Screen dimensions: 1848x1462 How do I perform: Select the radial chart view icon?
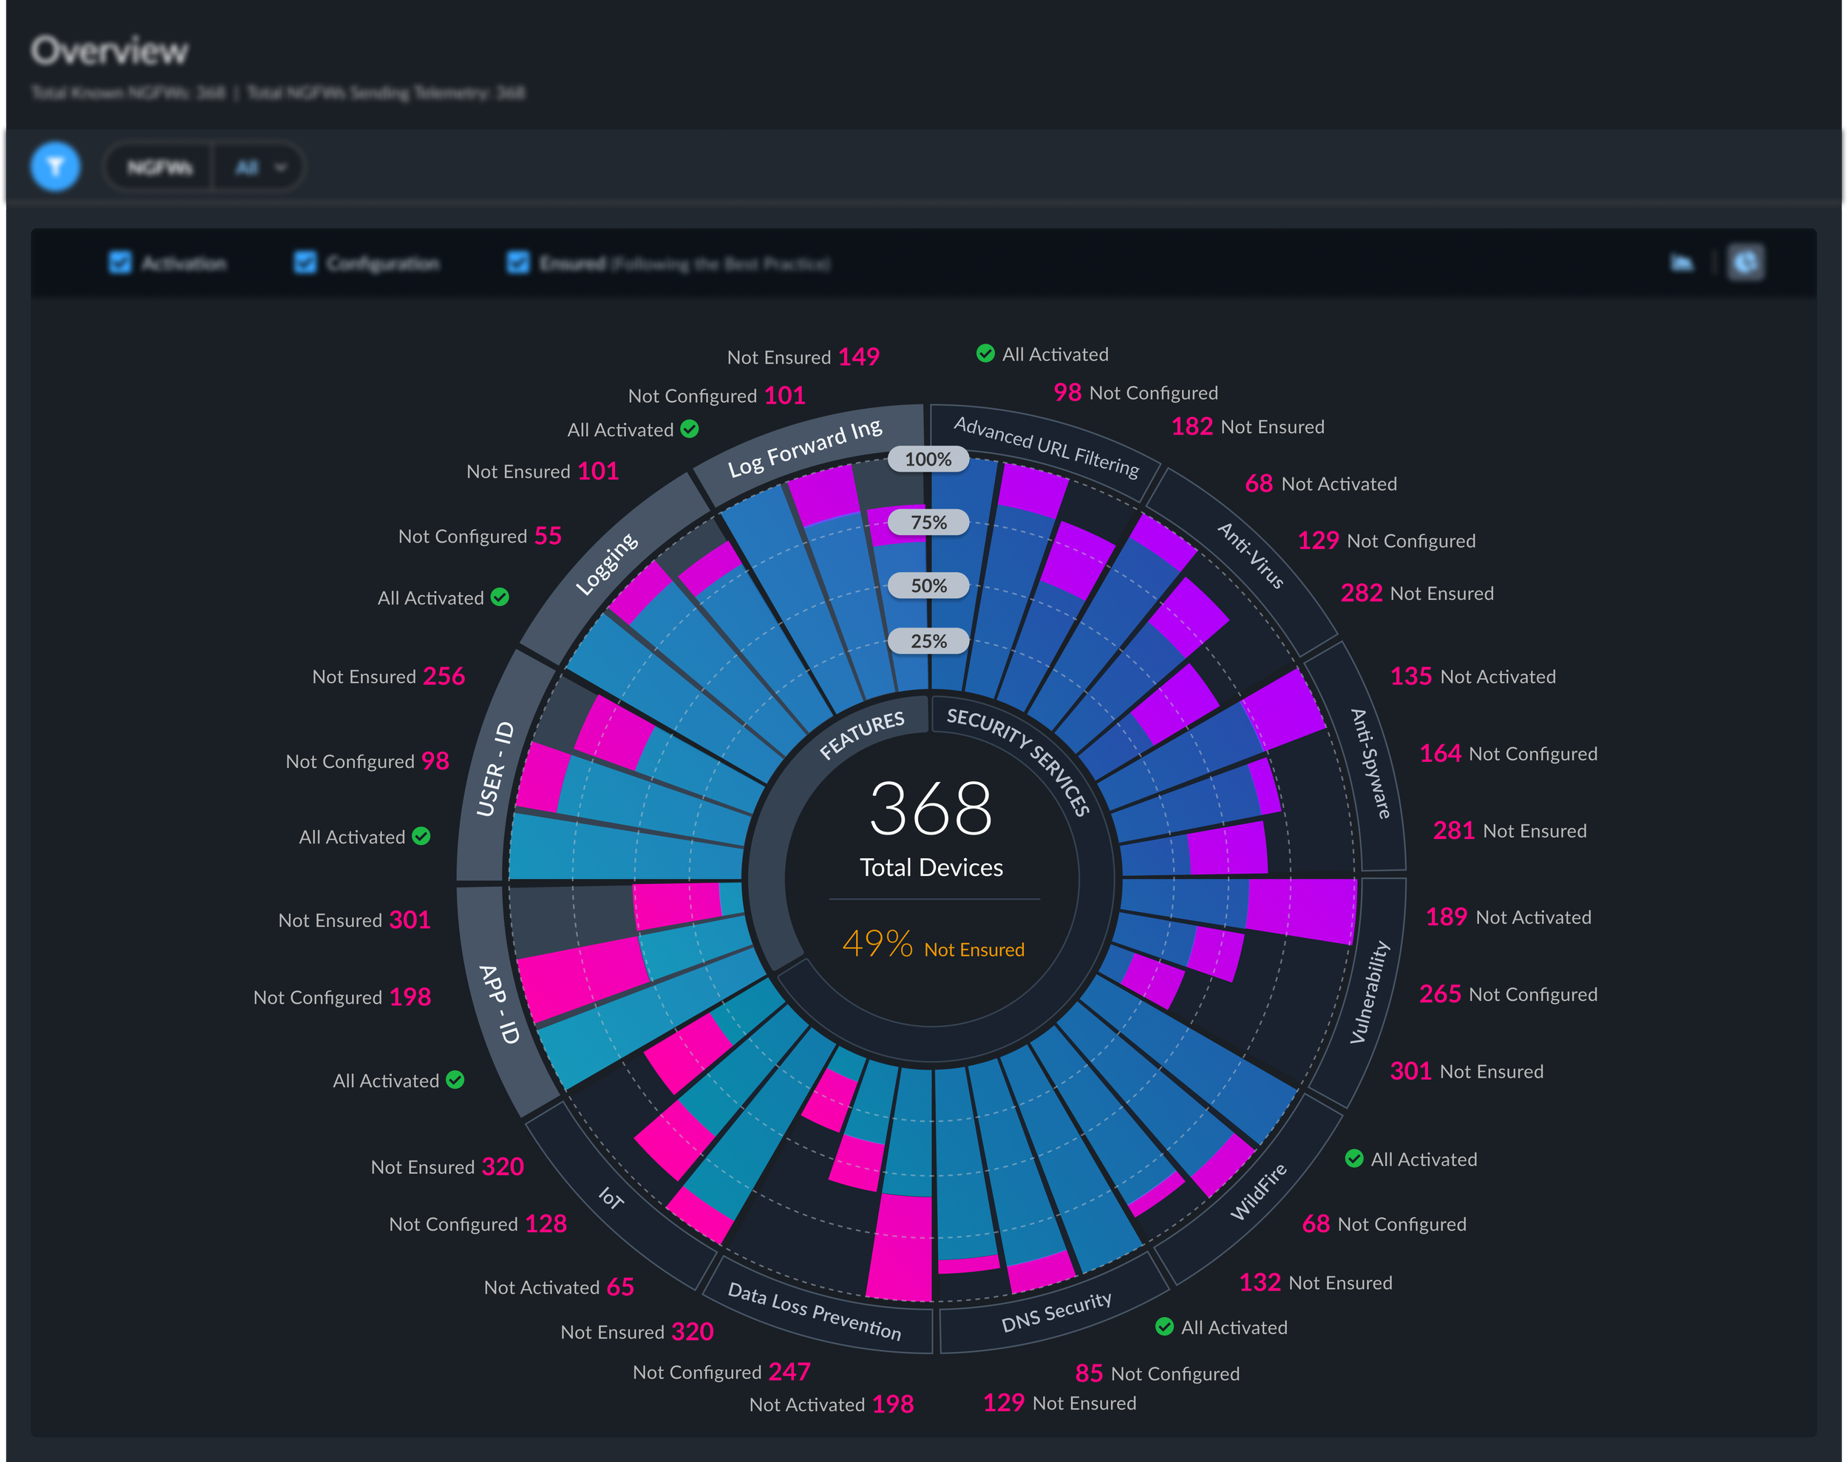click(x=1745, y=263)
